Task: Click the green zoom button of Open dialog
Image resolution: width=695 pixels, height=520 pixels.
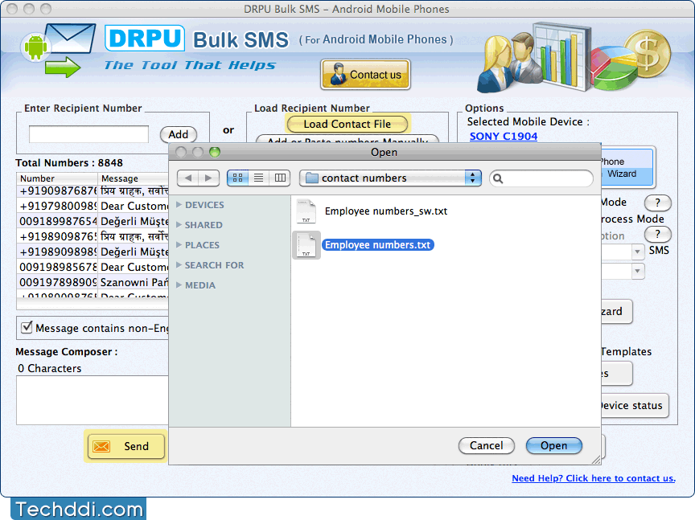Action: pyautogui.click(x=215, y=153)
